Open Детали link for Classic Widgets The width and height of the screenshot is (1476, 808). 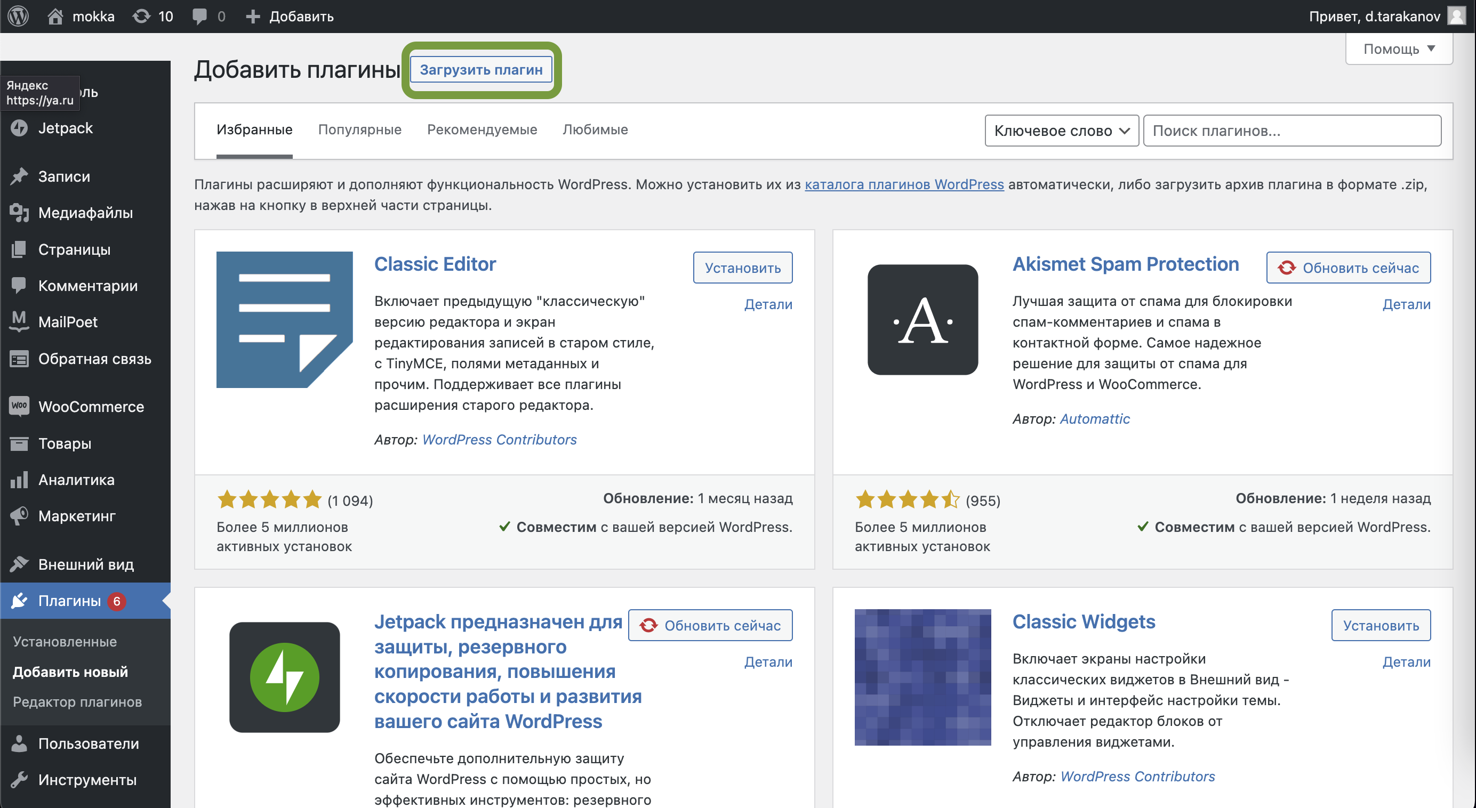(1406, 661)
